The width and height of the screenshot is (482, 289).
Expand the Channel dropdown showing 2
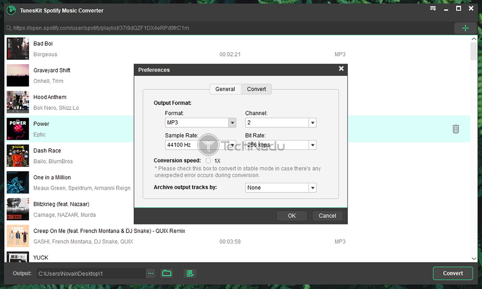tap(313, 123)
